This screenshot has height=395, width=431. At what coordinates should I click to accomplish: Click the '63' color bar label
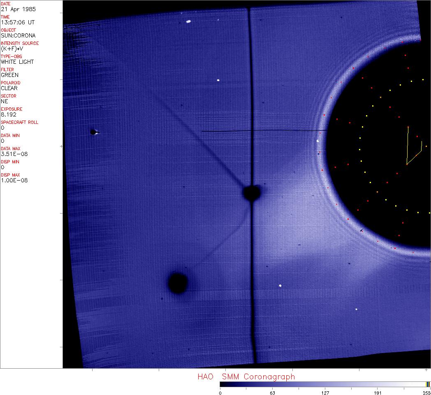pyautogui.click(x=272, y=393)
